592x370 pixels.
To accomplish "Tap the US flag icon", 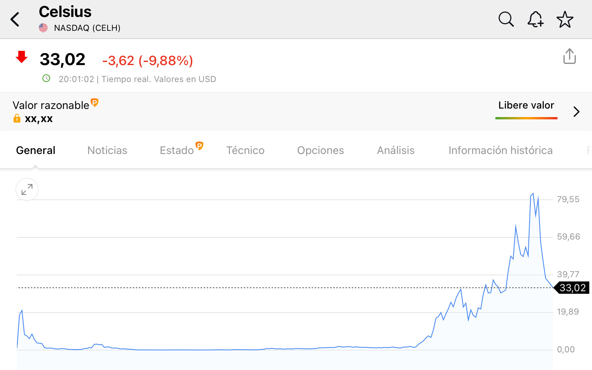I will pos(43,28).
